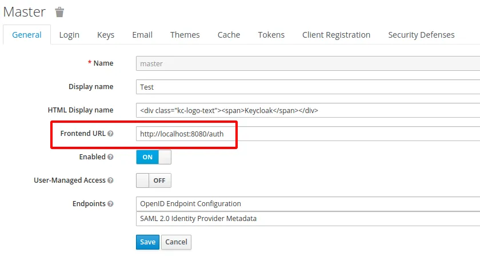Open the General tab
This screenshot has width=480, height=257.
(x=27, y=35)
